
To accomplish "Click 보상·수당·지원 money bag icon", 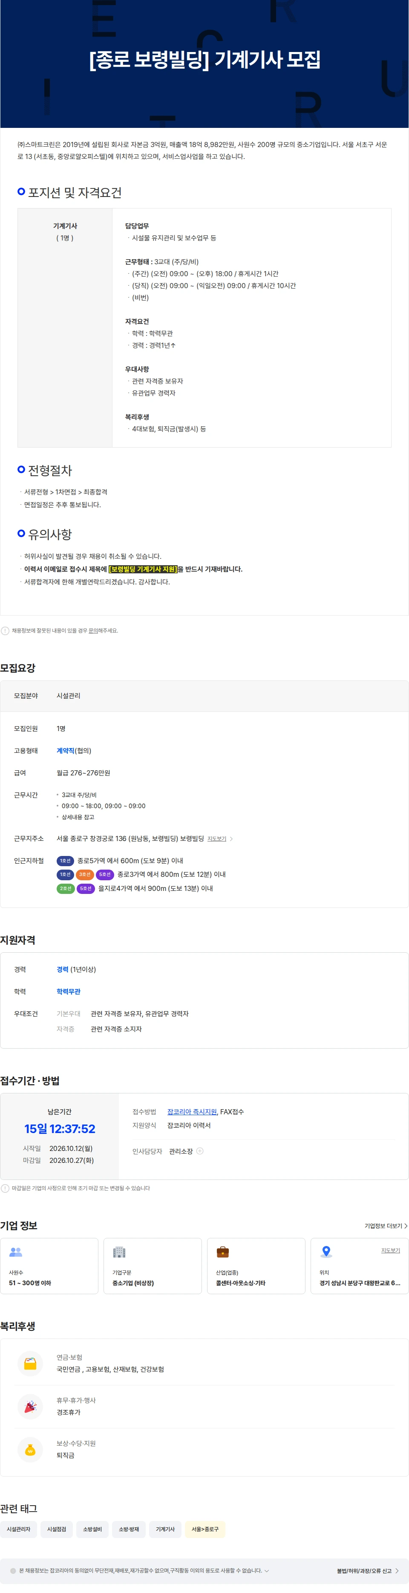I will 30,1449.
